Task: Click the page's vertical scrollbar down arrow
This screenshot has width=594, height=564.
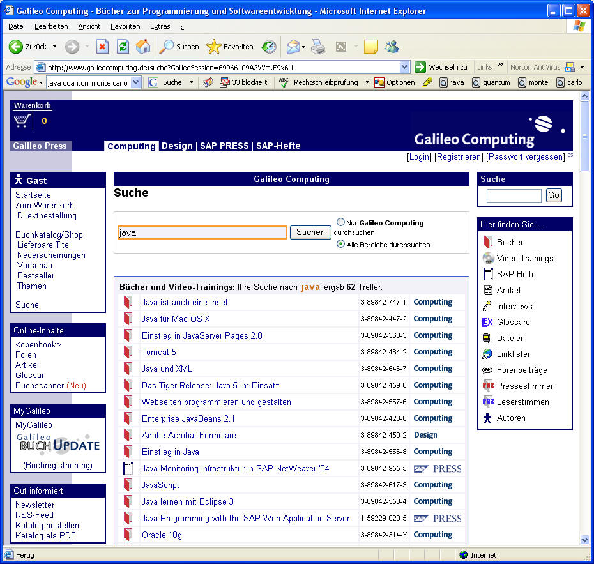Action: pyautogui.click(x=584, y=540)
